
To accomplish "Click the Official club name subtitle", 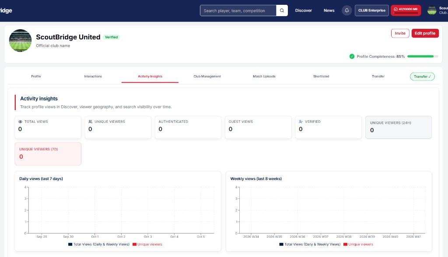I will (x=53, y=46).
